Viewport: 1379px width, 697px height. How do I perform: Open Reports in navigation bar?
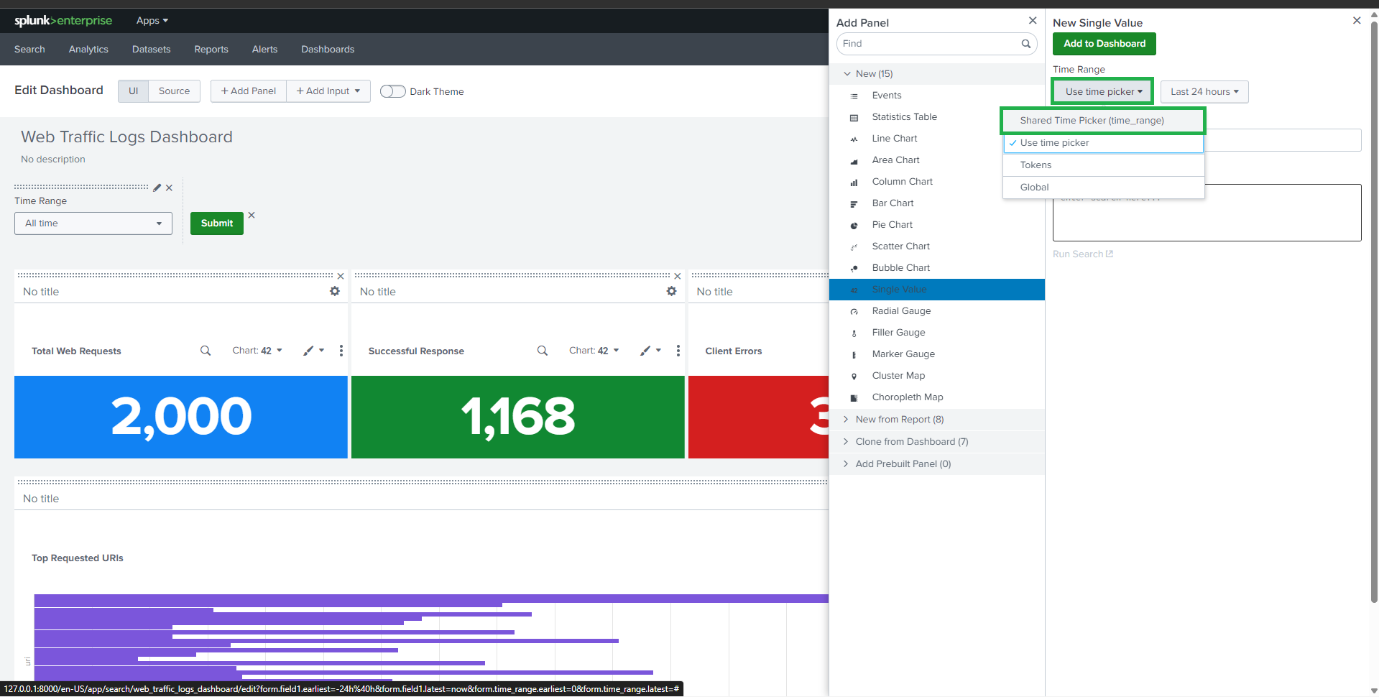pyautogui.click(x=211, y=50)
